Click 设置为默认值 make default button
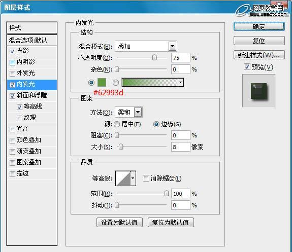This screenshot has height=252, width=292. (x=119, y=222)
